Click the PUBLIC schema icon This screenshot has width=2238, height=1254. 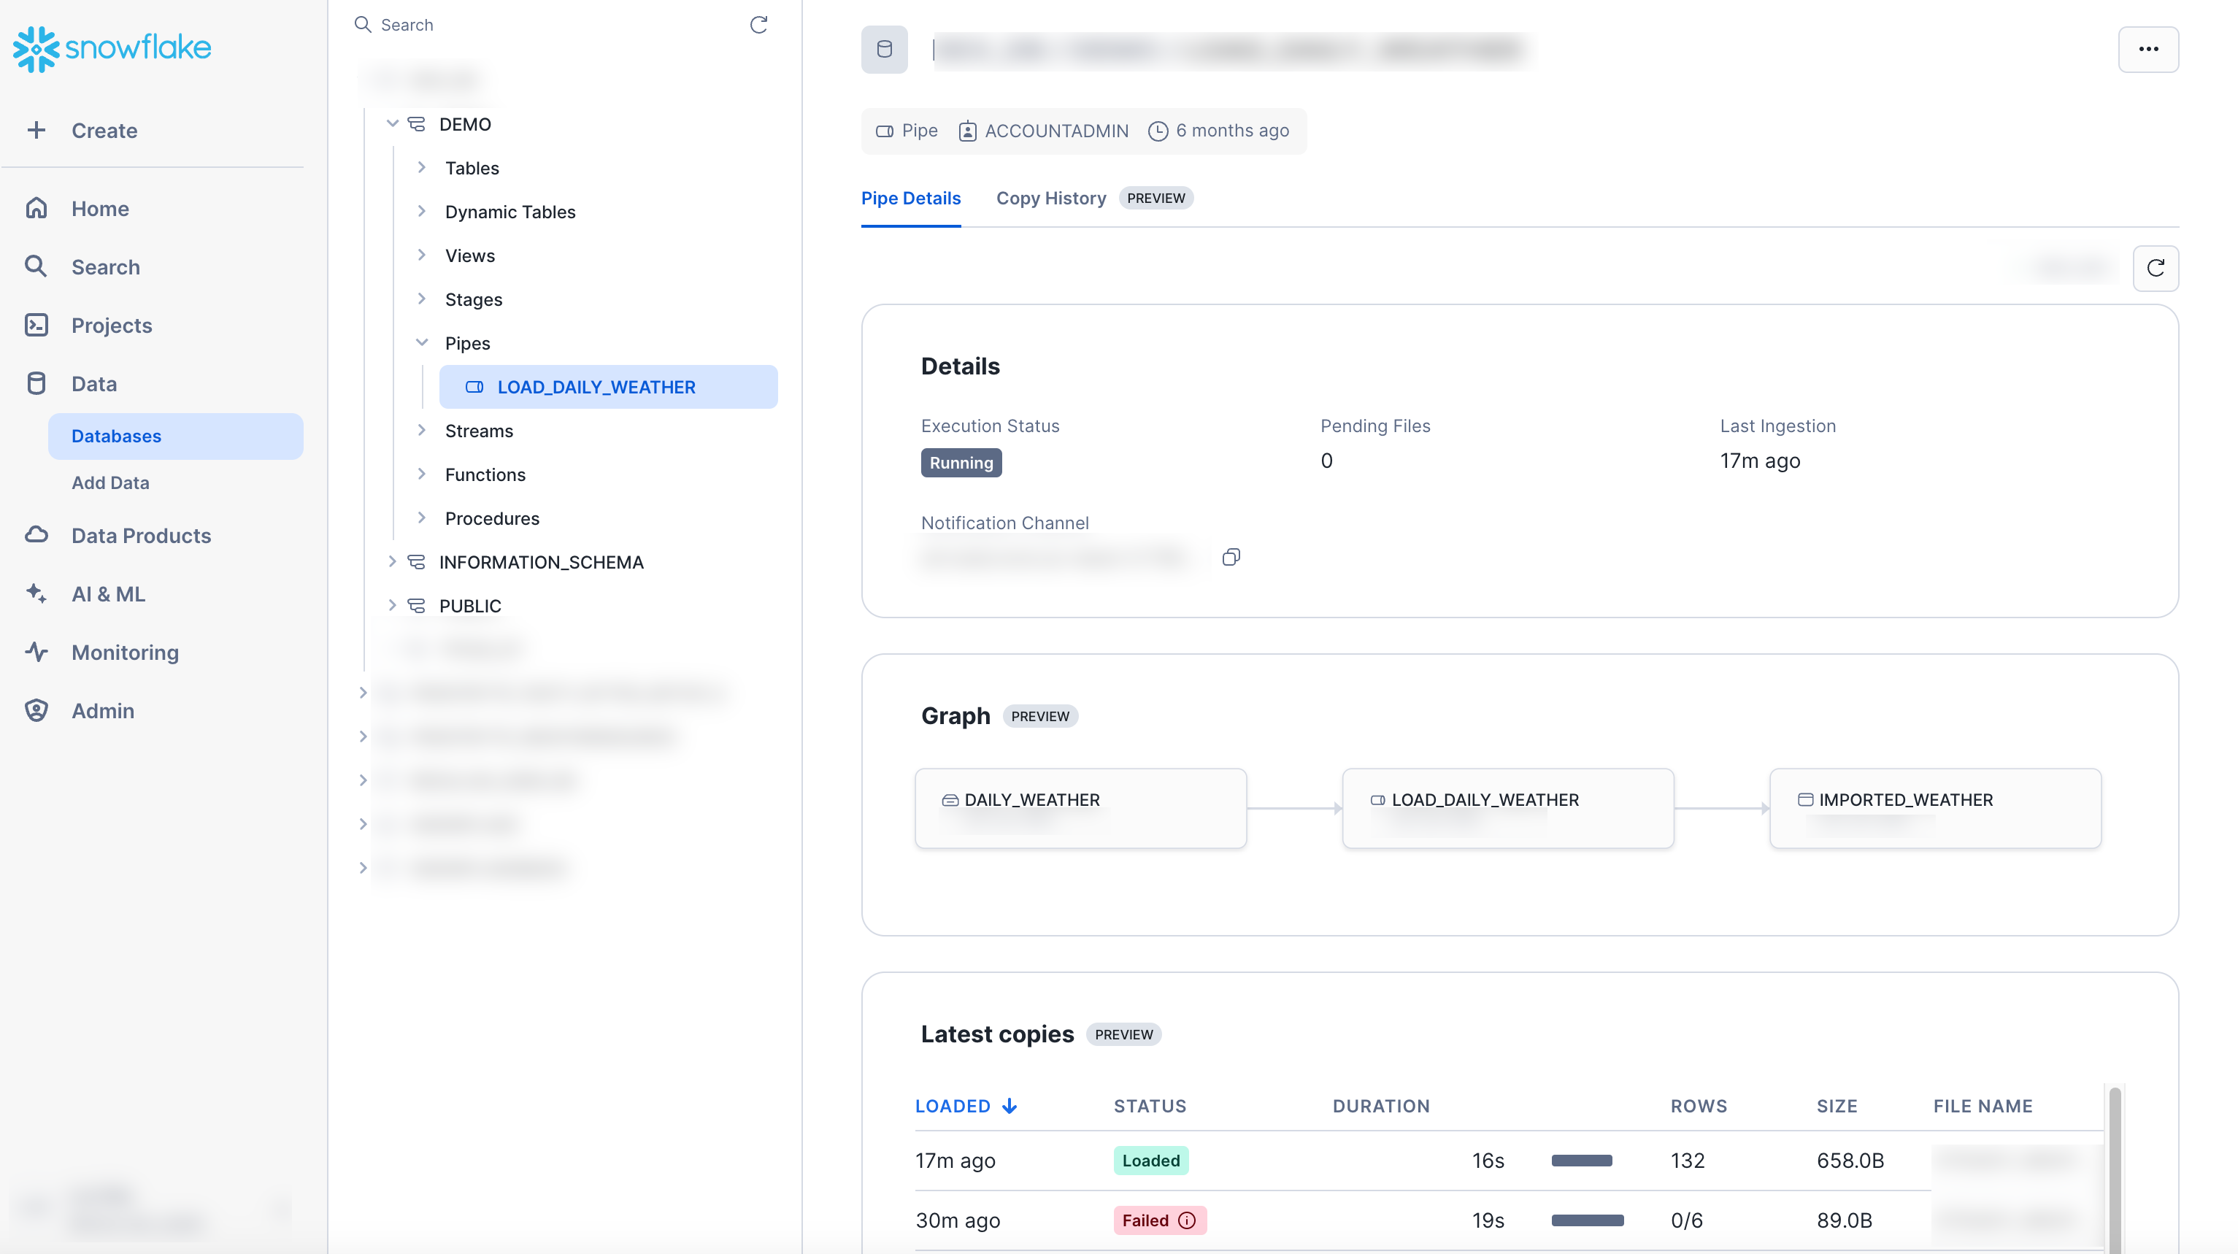[417, 606]
